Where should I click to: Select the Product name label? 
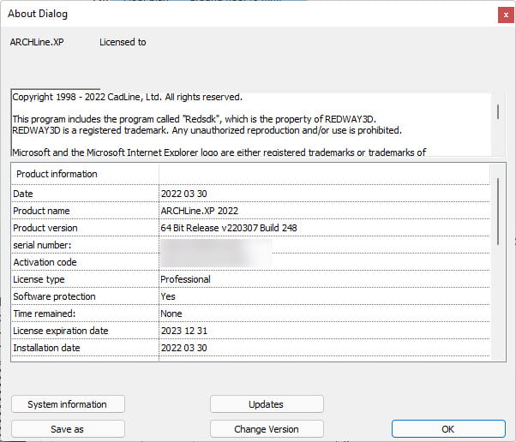coord(41,211)
